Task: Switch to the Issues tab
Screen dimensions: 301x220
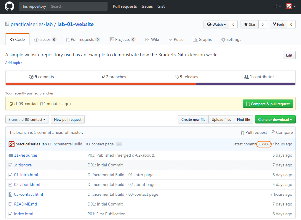Action: pyautogui.click(x=45, y=39)
